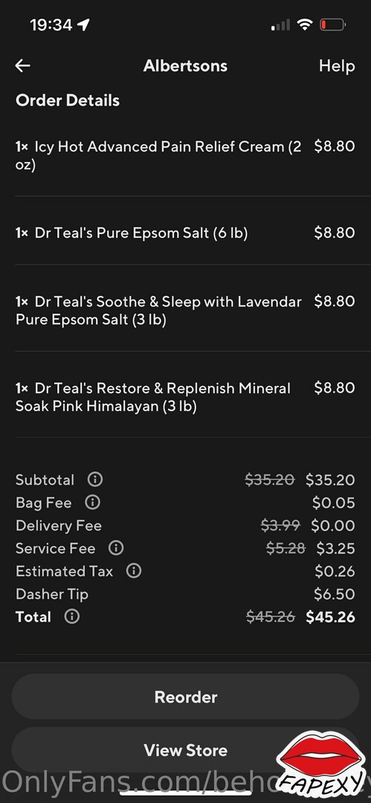This screenshot has width=371, height=803.
Task: Open Dr Teal's Pink Himalayan Mineral Soak item
Action: [186, 397]
